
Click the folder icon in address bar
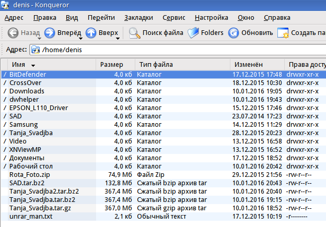36,51
